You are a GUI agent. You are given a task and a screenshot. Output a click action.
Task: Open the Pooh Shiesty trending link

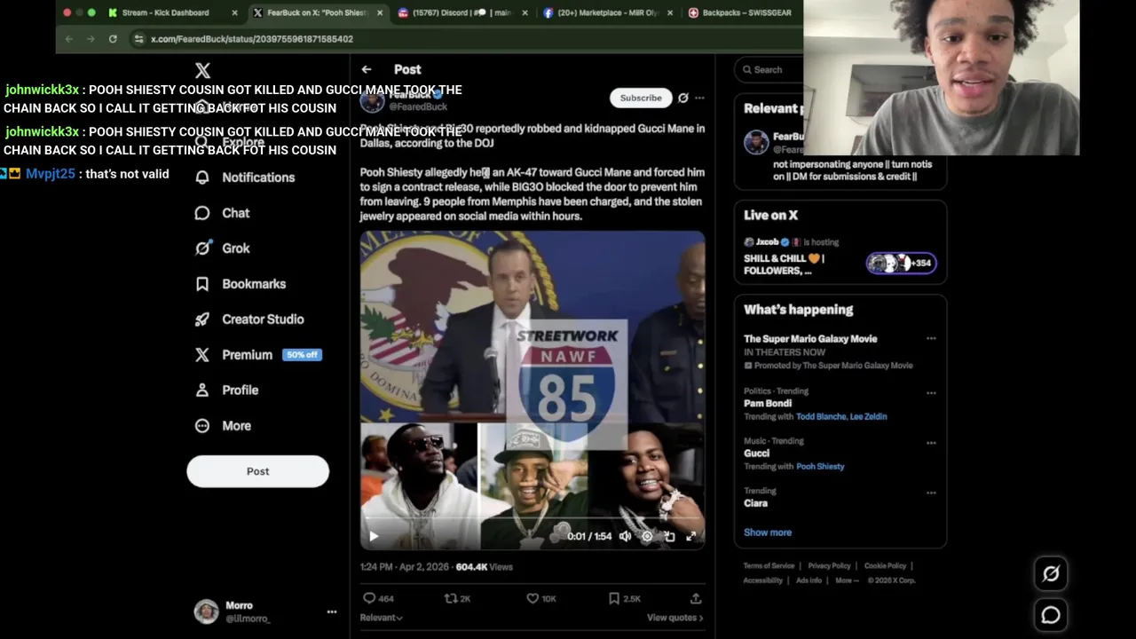click(x=820, y=467)
